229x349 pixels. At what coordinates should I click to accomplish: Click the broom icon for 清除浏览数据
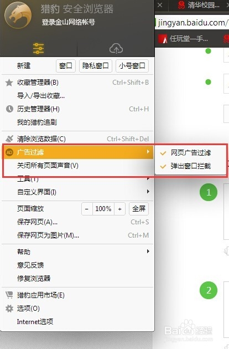9,138
